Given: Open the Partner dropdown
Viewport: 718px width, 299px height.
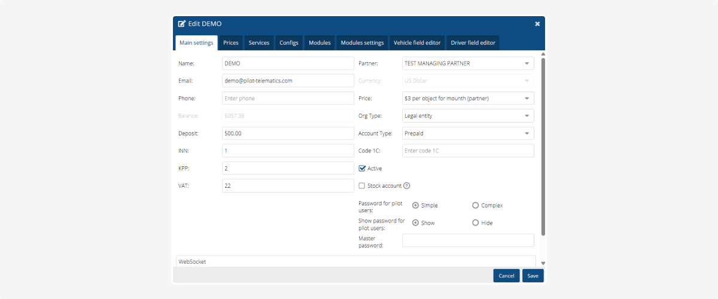Looking at the screenshot, I should [467, 63].
